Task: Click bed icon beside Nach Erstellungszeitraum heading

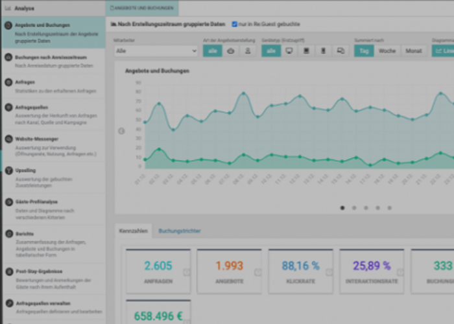Action: 113,25
